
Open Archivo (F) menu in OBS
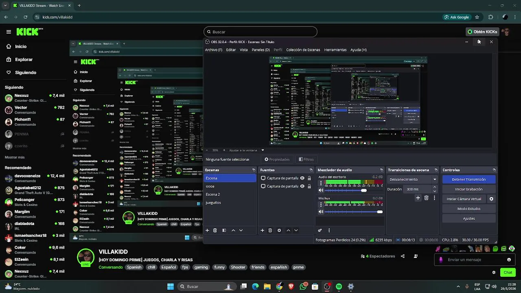[x=214, y=50]
